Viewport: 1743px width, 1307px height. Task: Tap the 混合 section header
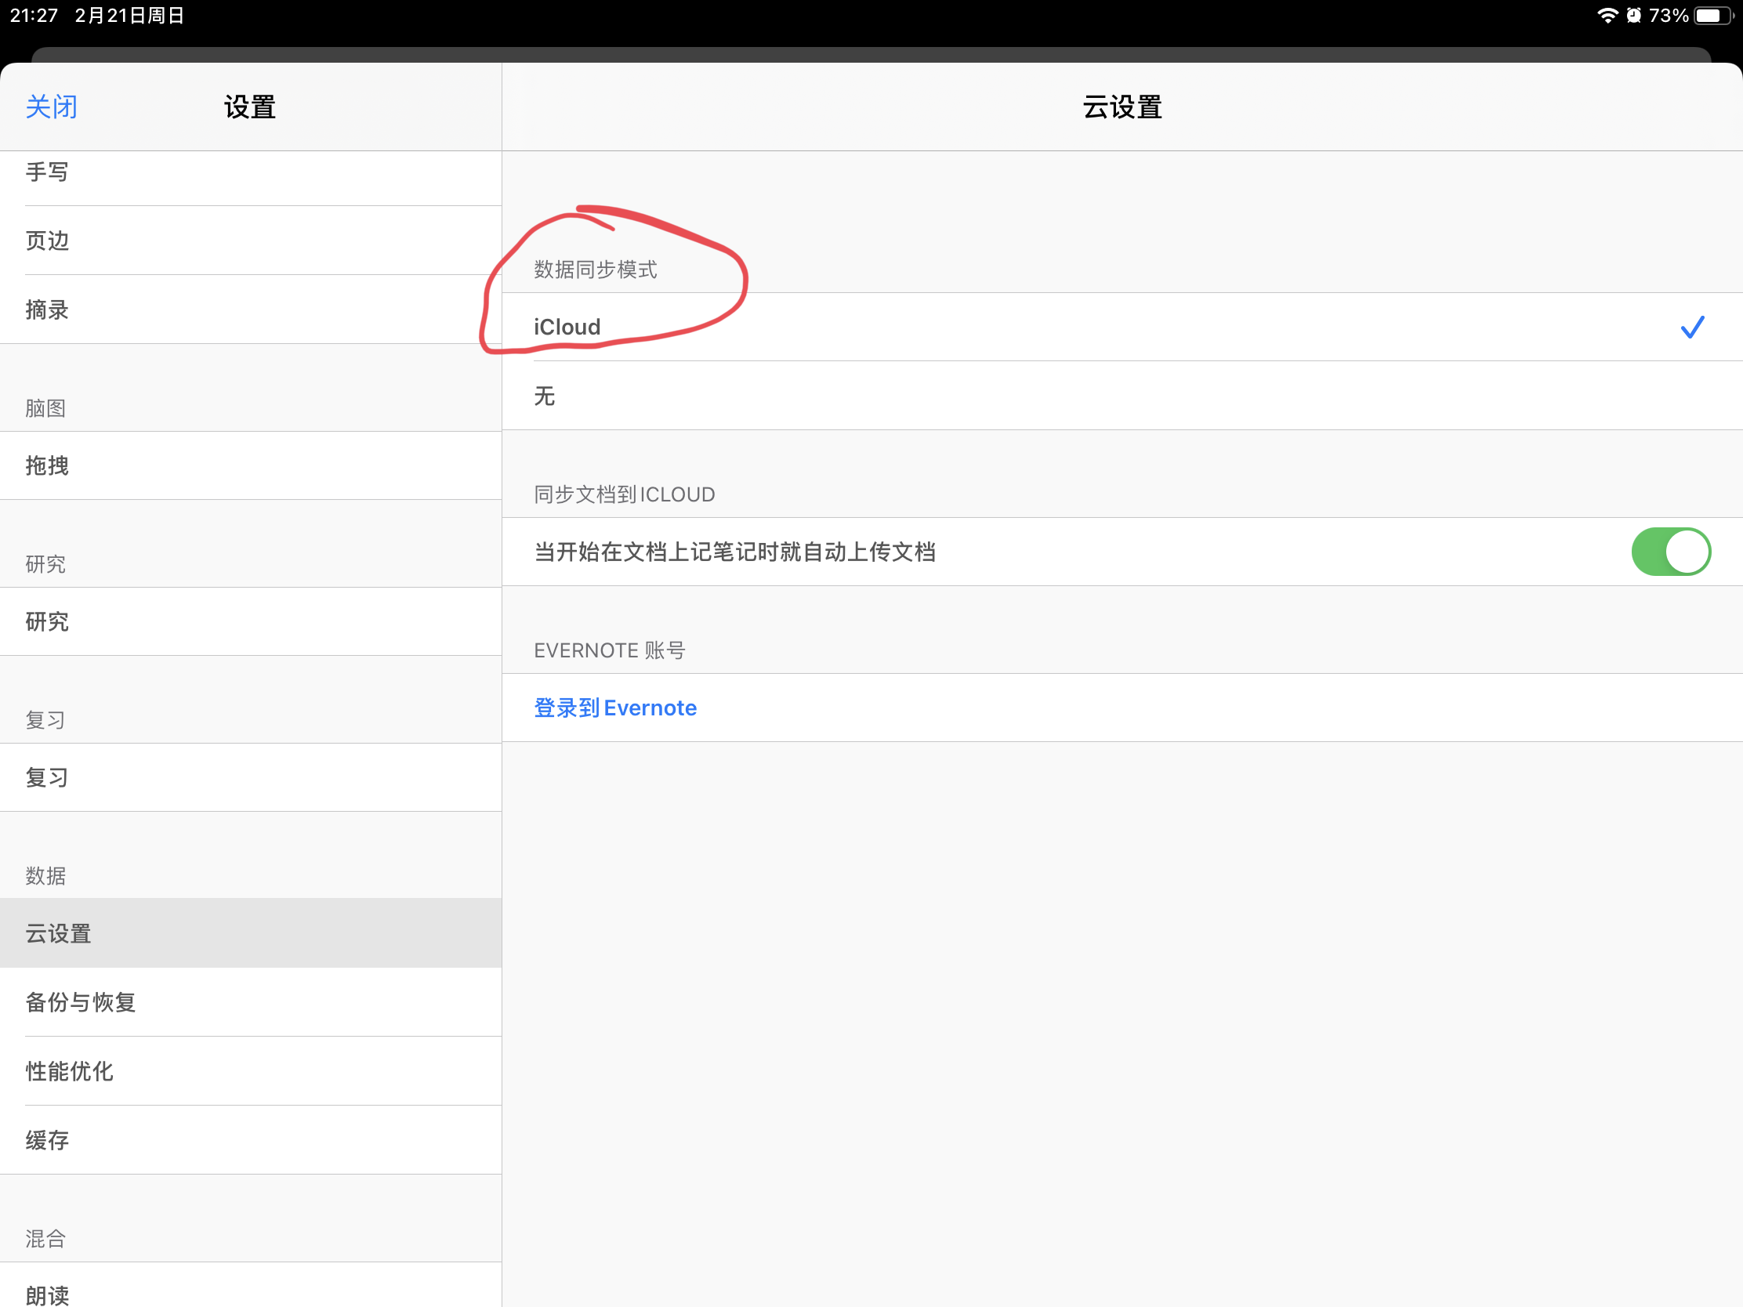(45, 1239)
